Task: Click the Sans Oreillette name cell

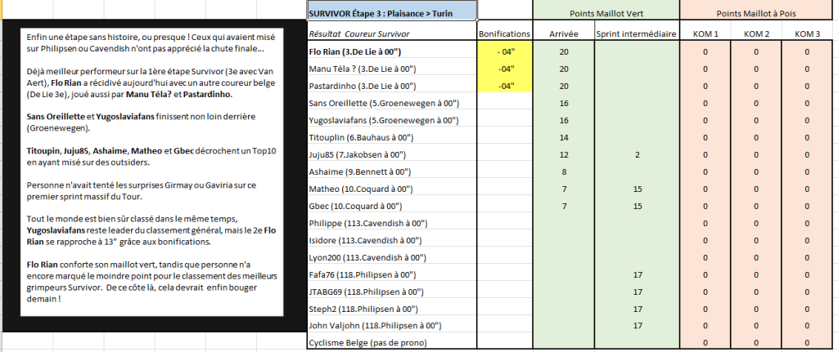Action: (391, 103)
